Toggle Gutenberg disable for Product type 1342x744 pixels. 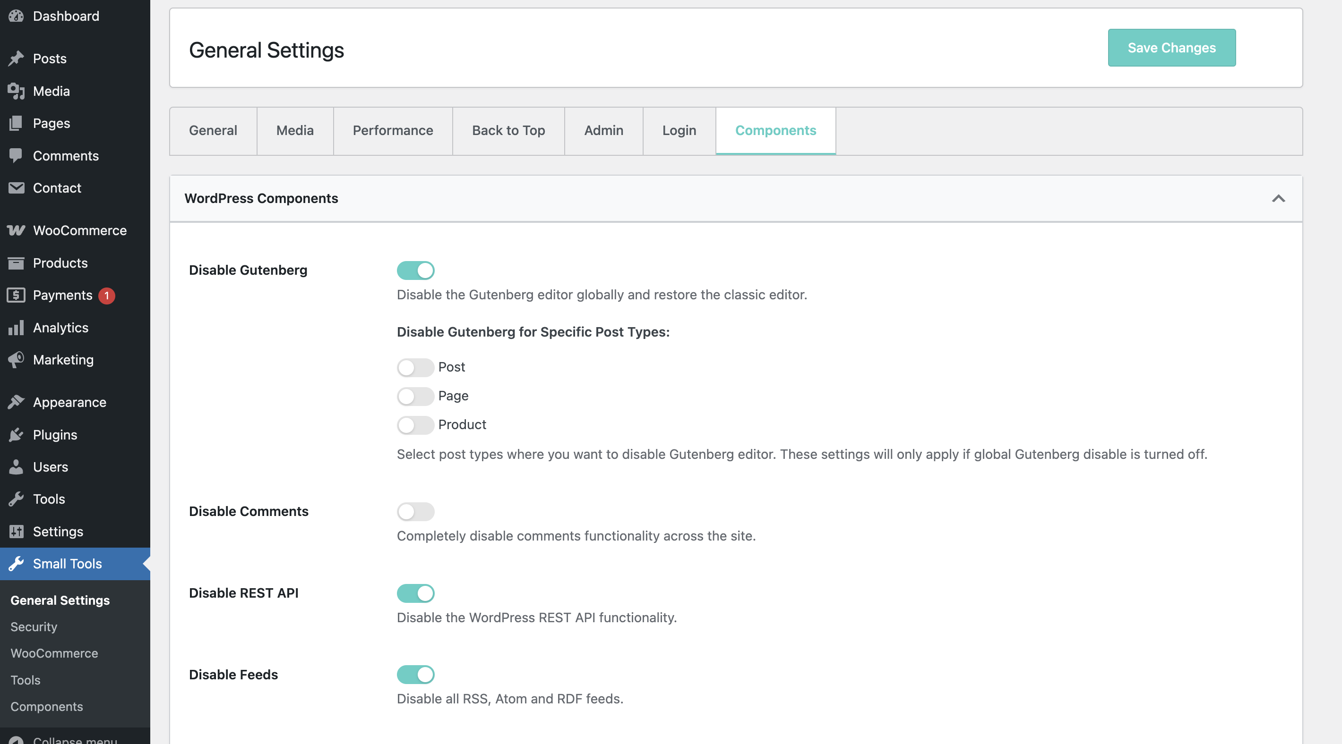415,425
